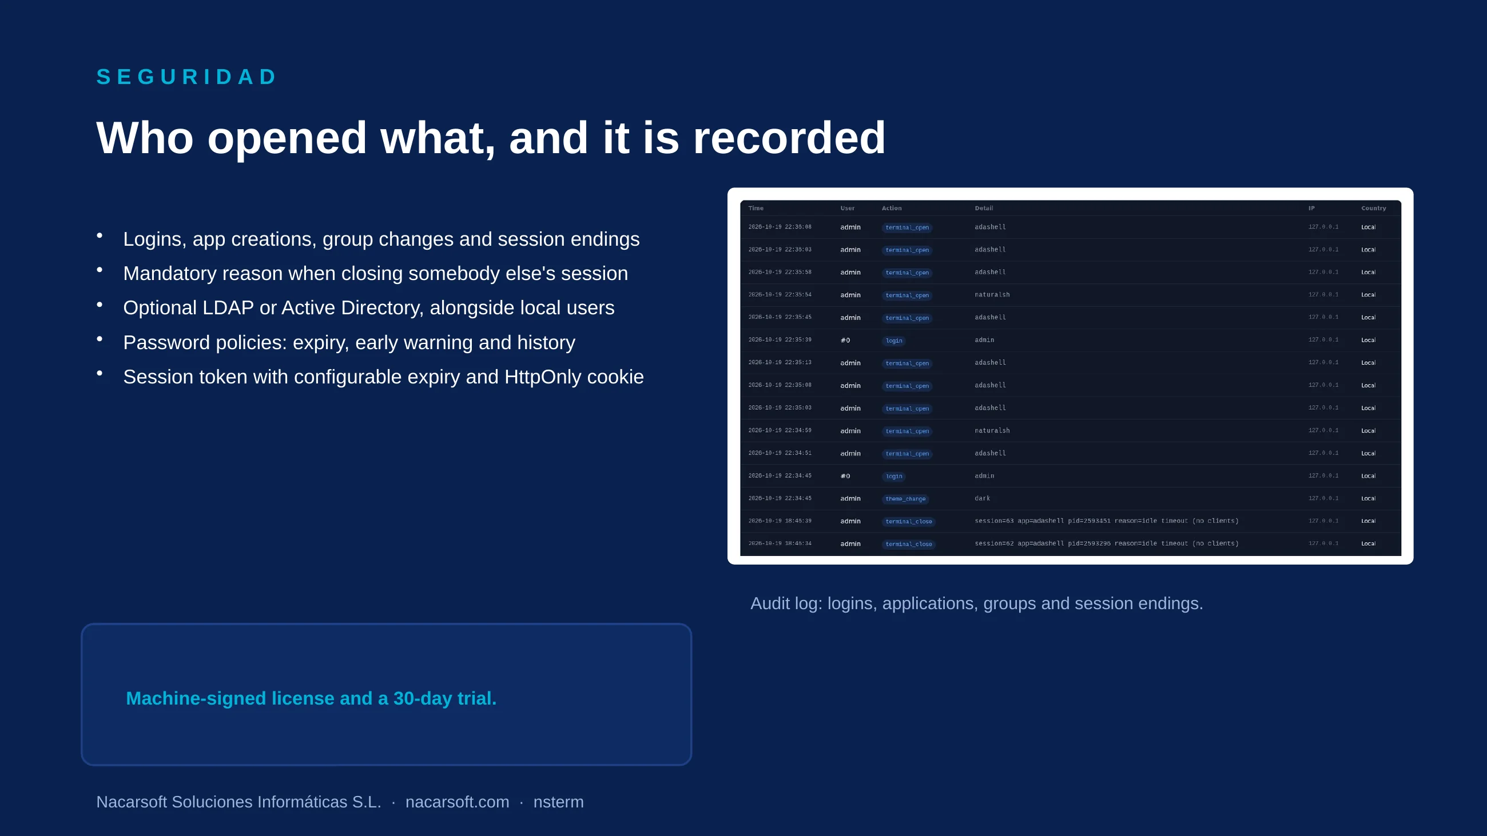Screen dimensions: 1487x836
Task: Click the Country column header
Action: (x=1373, y=208)
